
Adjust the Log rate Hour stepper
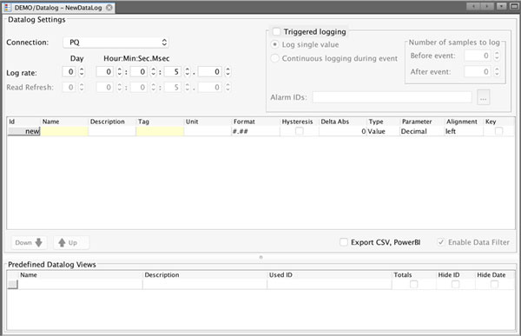tap(119, 72)
